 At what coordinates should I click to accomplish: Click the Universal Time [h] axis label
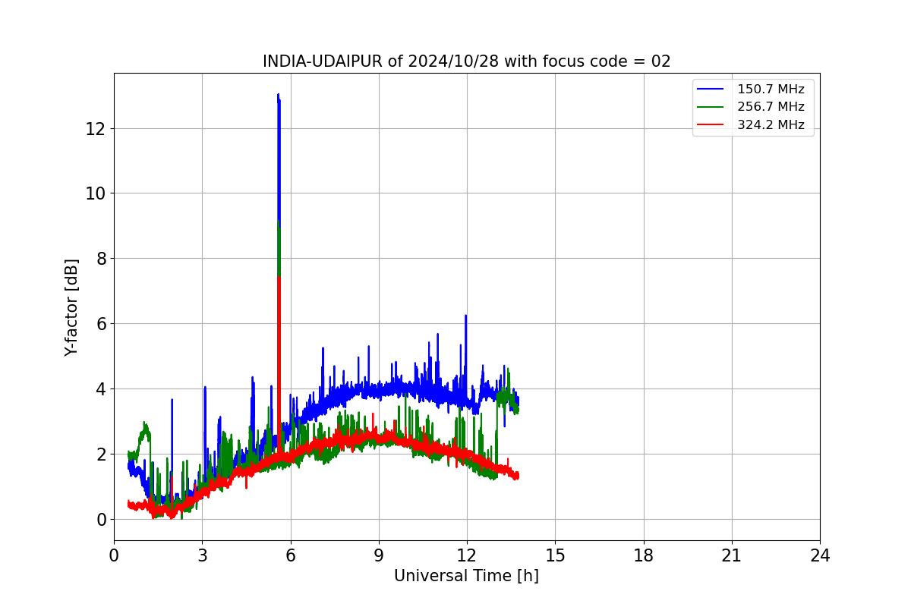[x=466, y=576]
